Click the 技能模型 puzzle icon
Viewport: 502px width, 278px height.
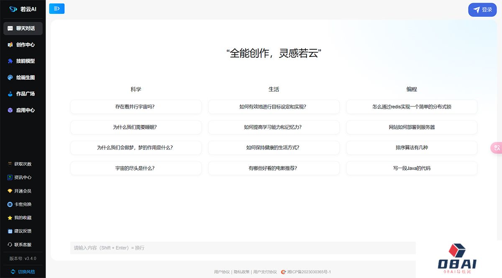click(x=10, y=61)
